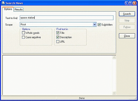Open the Scope dropdown arrow
This screenshot has width=138, height=101.
[95, 24]
